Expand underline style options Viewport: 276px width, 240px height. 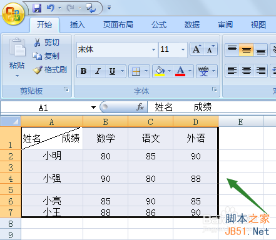[x=123, y=71]
